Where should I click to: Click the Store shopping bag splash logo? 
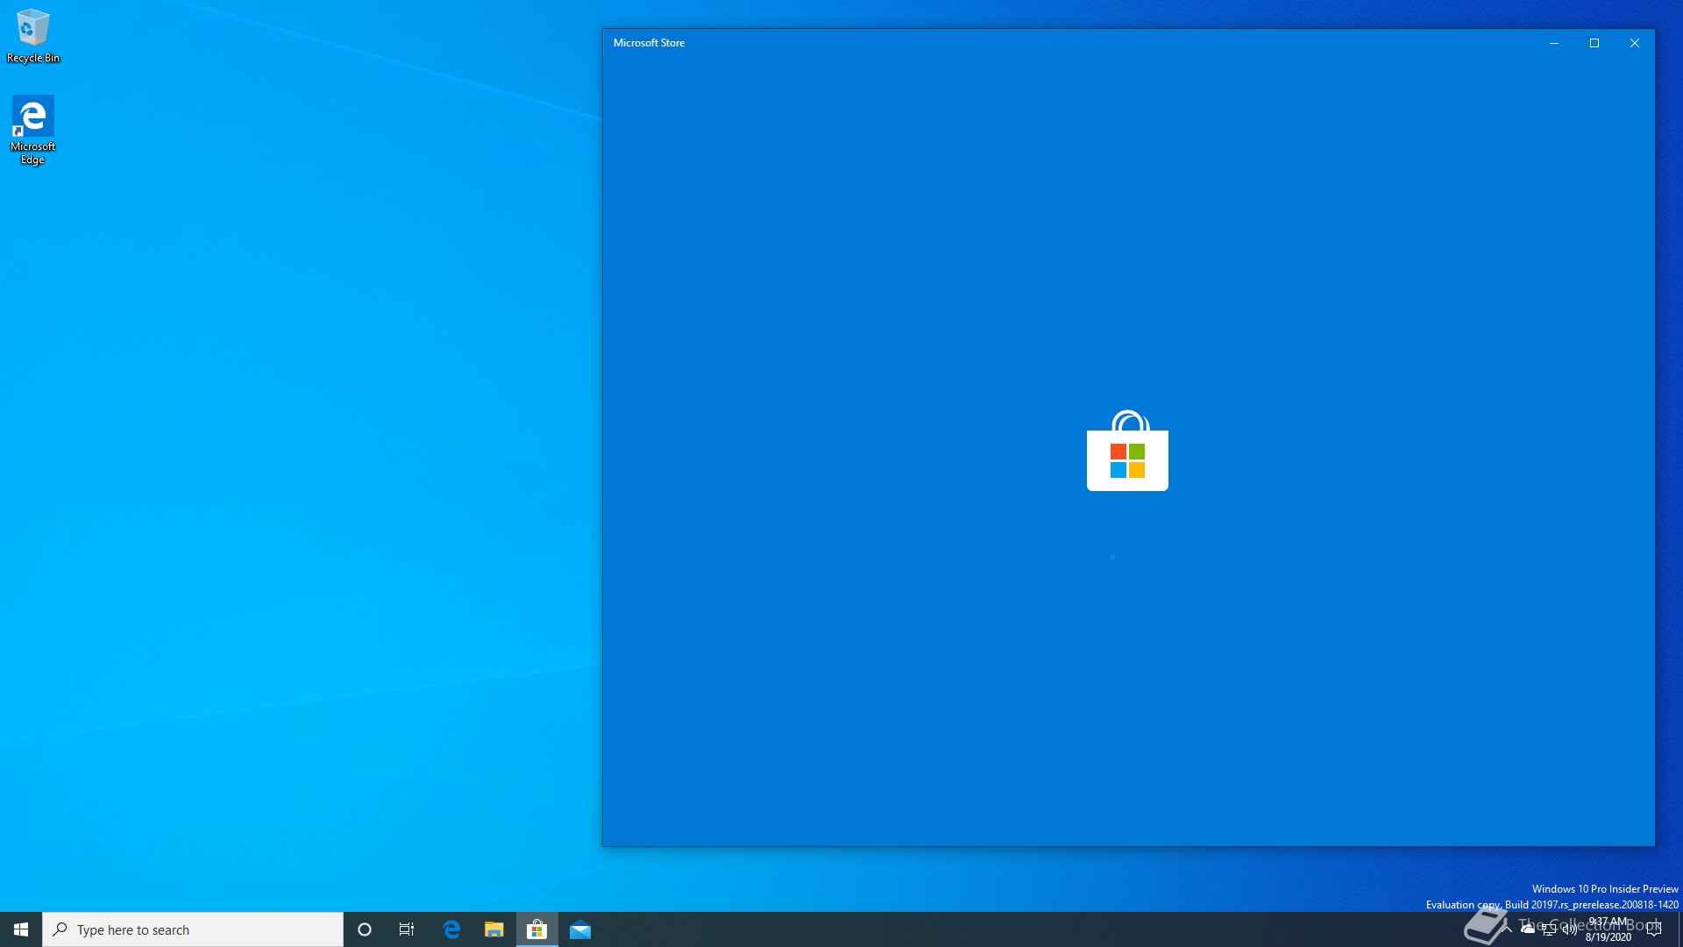tap(1127, 450)
